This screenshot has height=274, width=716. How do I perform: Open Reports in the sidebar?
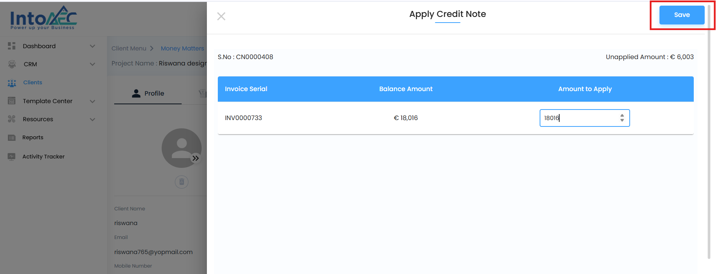tap(33, 137)
